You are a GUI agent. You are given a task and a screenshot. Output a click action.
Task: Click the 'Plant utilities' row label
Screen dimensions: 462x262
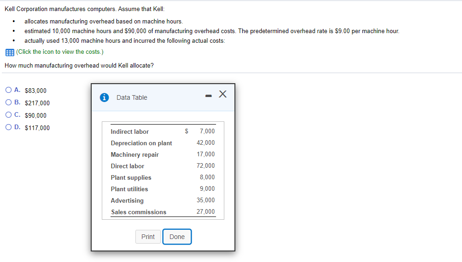tap(129, 189)
